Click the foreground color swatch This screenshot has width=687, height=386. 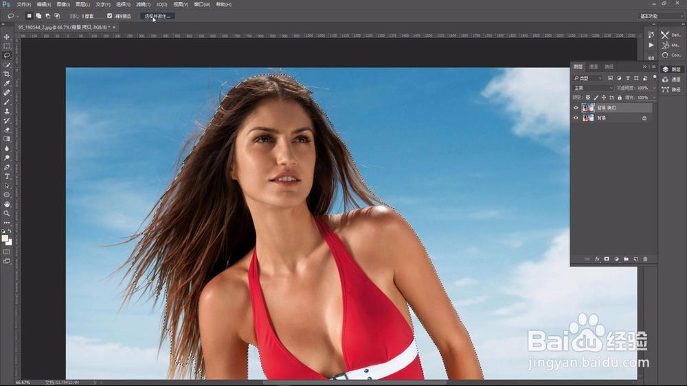click(x=5, y=239)
